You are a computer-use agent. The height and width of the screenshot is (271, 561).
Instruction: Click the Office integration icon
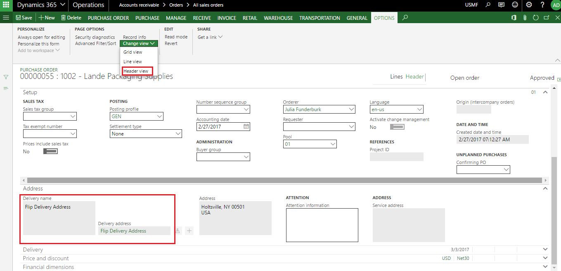pyautogui.click(x=514, y=18)
